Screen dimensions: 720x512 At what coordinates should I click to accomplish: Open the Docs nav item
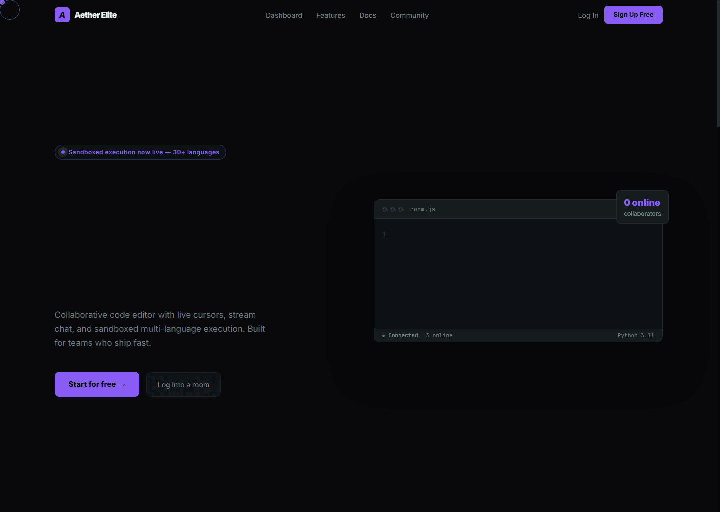tap(368, 15)
